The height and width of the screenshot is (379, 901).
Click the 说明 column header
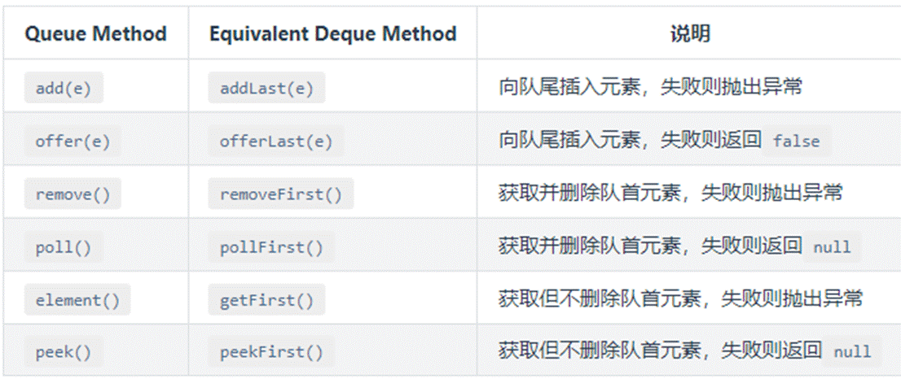tap(689, 34)
